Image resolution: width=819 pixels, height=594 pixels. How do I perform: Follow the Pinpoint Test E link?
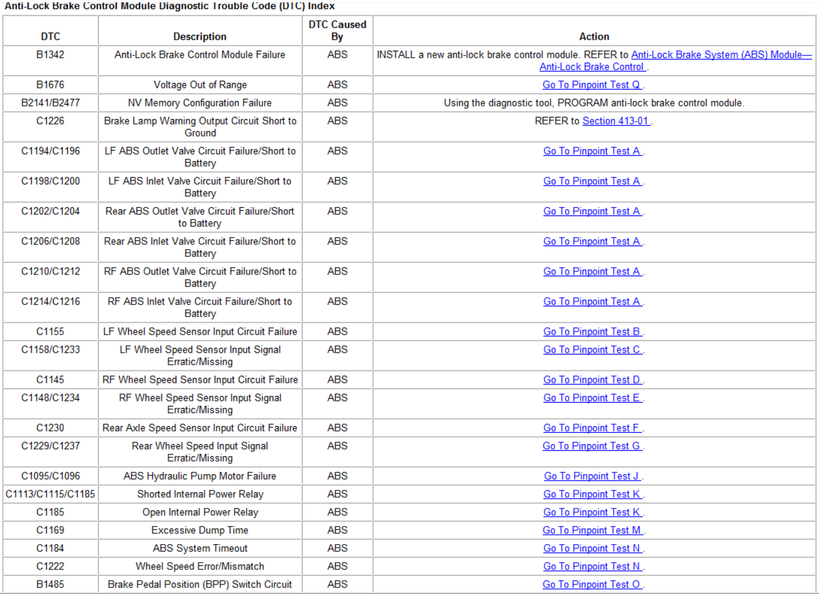tap(592, 398)
